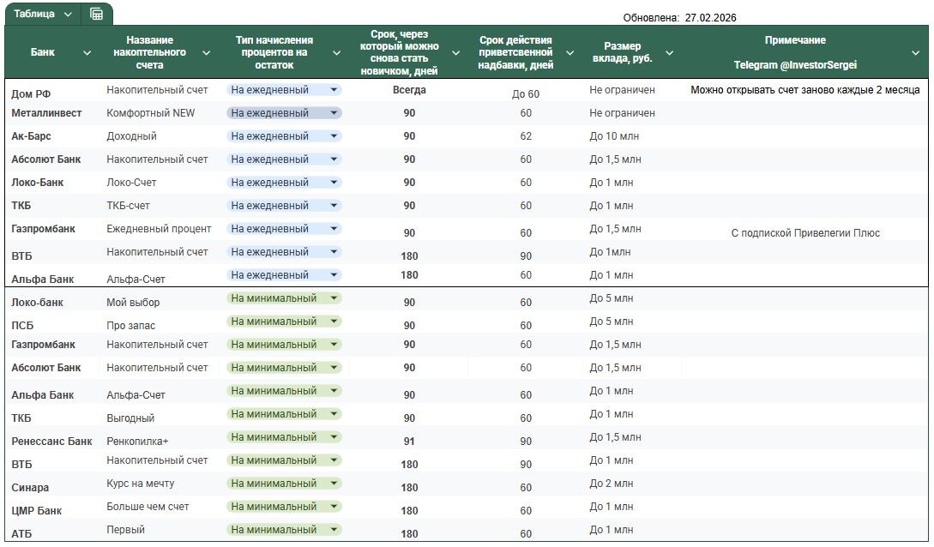Click the Доходный account name cell
The height and width of the screenshot is (547, 934).
pos(131,136)
